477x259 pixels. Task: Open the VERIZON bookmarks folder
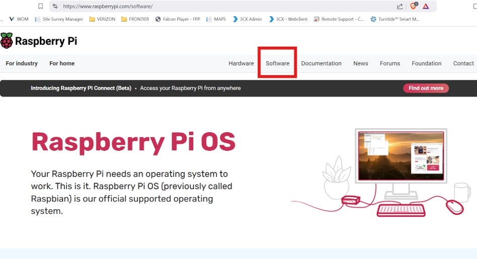(x=102, y=19)
